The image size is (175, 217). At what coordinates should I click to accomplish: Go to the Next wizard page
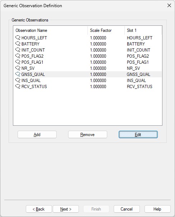[66, 209]
